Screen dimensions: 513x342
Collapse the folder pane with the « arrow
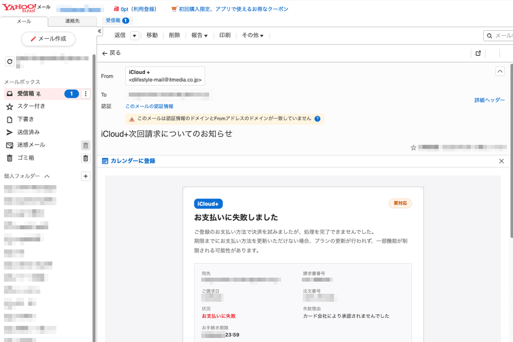coord(99,31)
